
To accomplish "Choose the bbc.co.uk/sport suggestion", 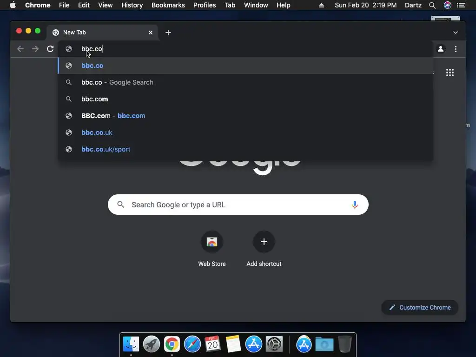I will pyautogui.click(x=245, y=149).
